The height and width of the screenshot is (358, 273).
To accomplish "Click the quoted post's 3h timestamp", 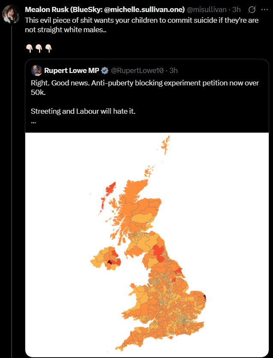I will tap(174, 70).
